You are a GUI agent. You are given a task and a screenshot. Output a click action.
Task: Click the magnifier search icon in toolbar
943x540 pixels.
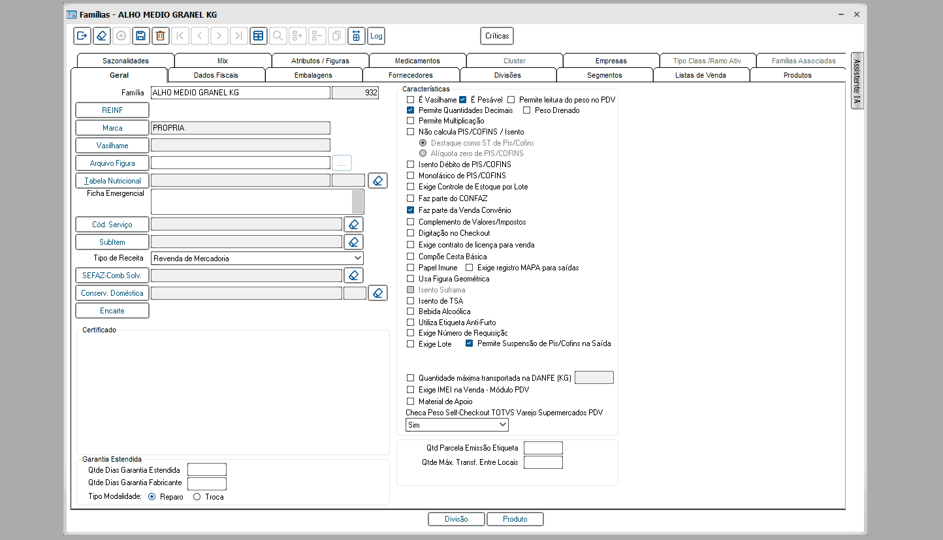[278, 36]
